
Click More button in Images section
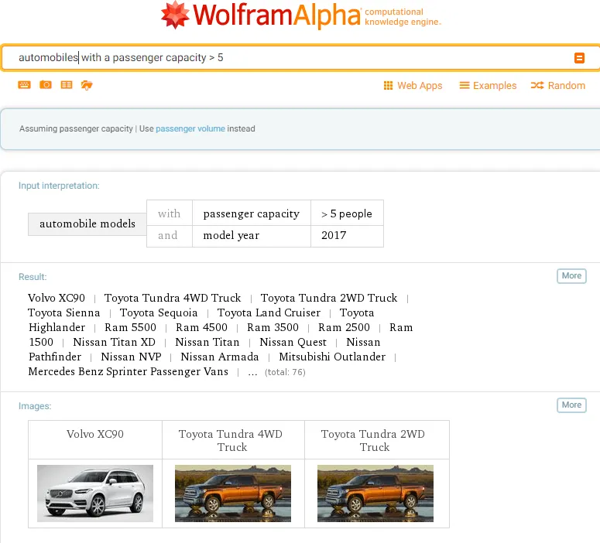coord(571,405)
